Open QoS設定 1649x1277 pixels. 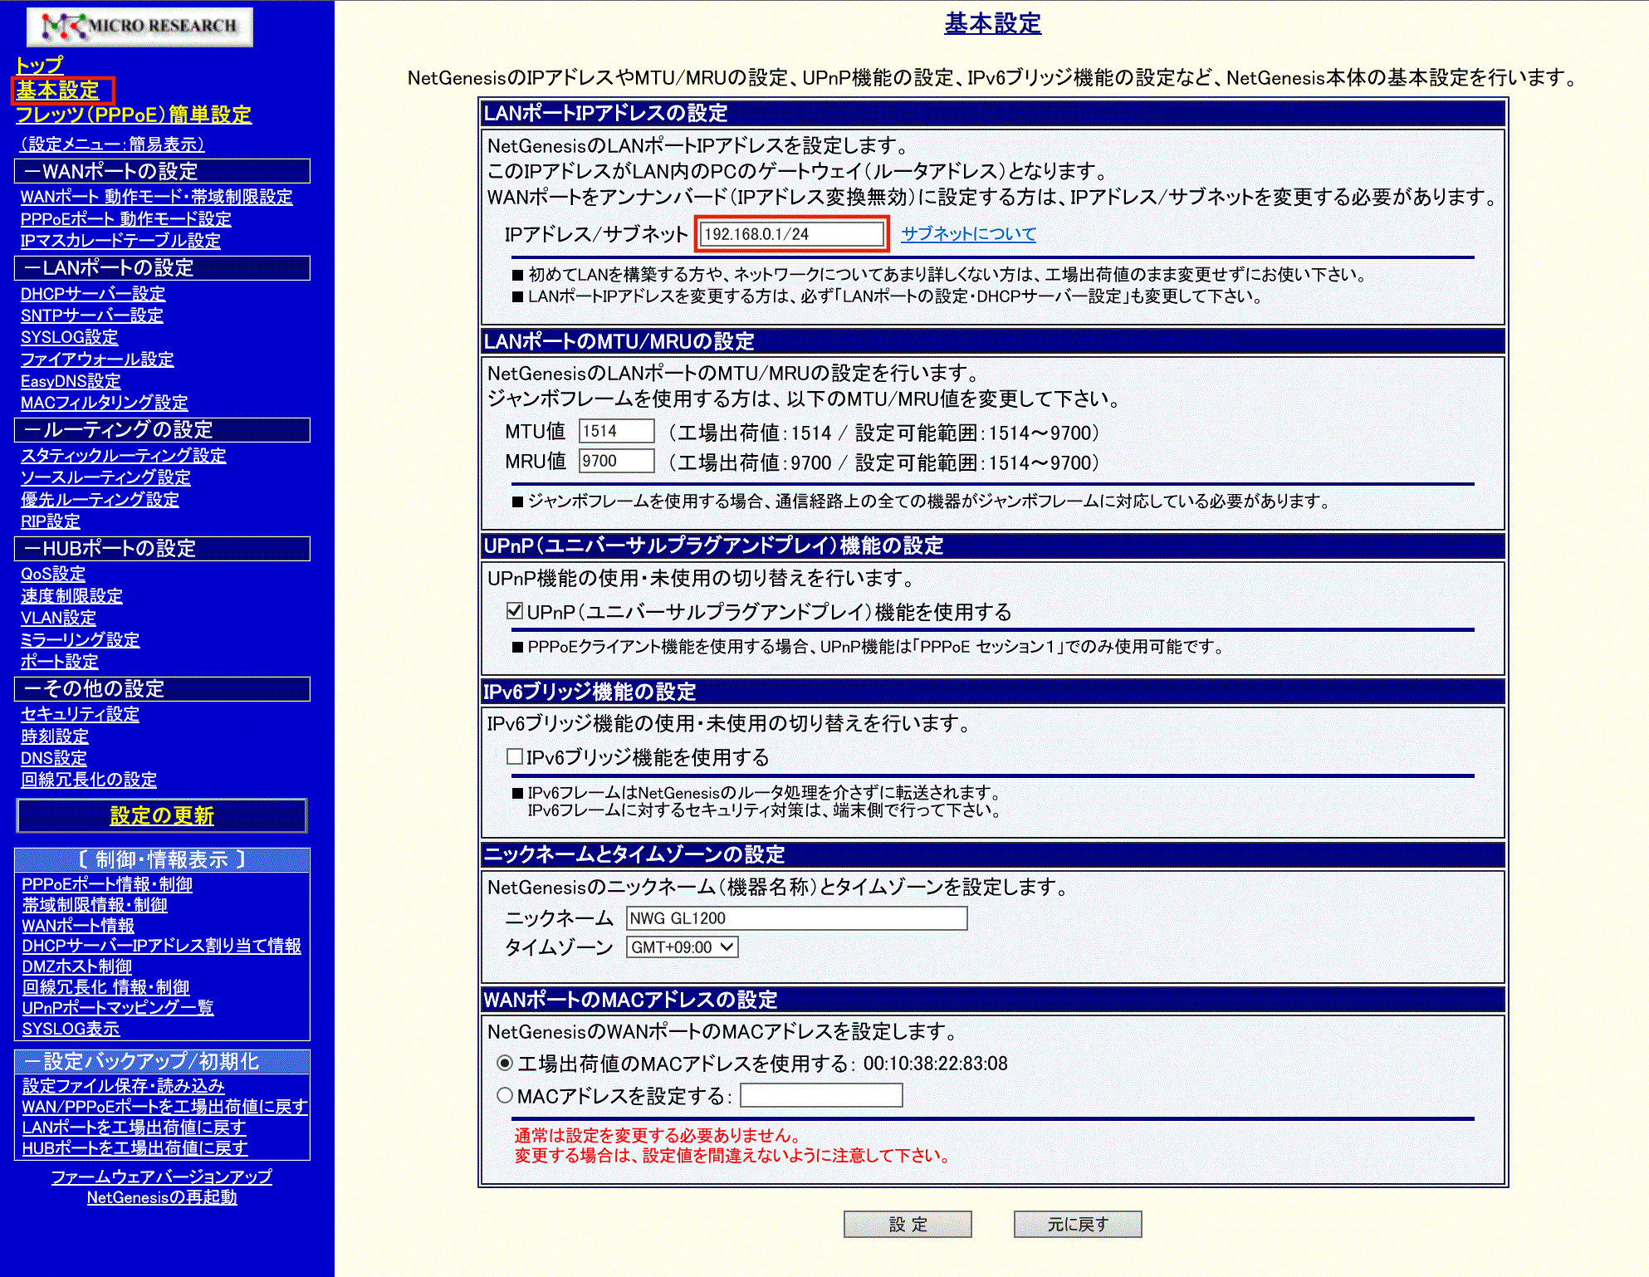(x=53, y=574)
